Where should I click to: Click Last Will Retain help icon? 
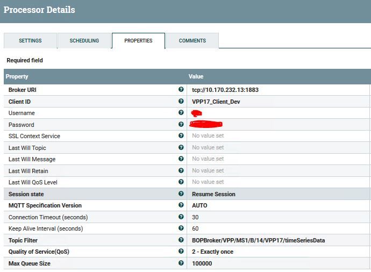(181, 170)
